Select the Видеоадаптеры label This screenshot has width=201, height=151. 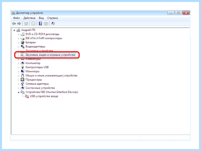pyautogui.click(x=36, y=47)
